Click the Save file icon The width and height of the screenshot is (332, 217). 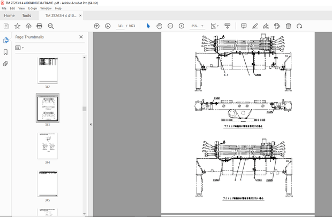pos(6,26)
